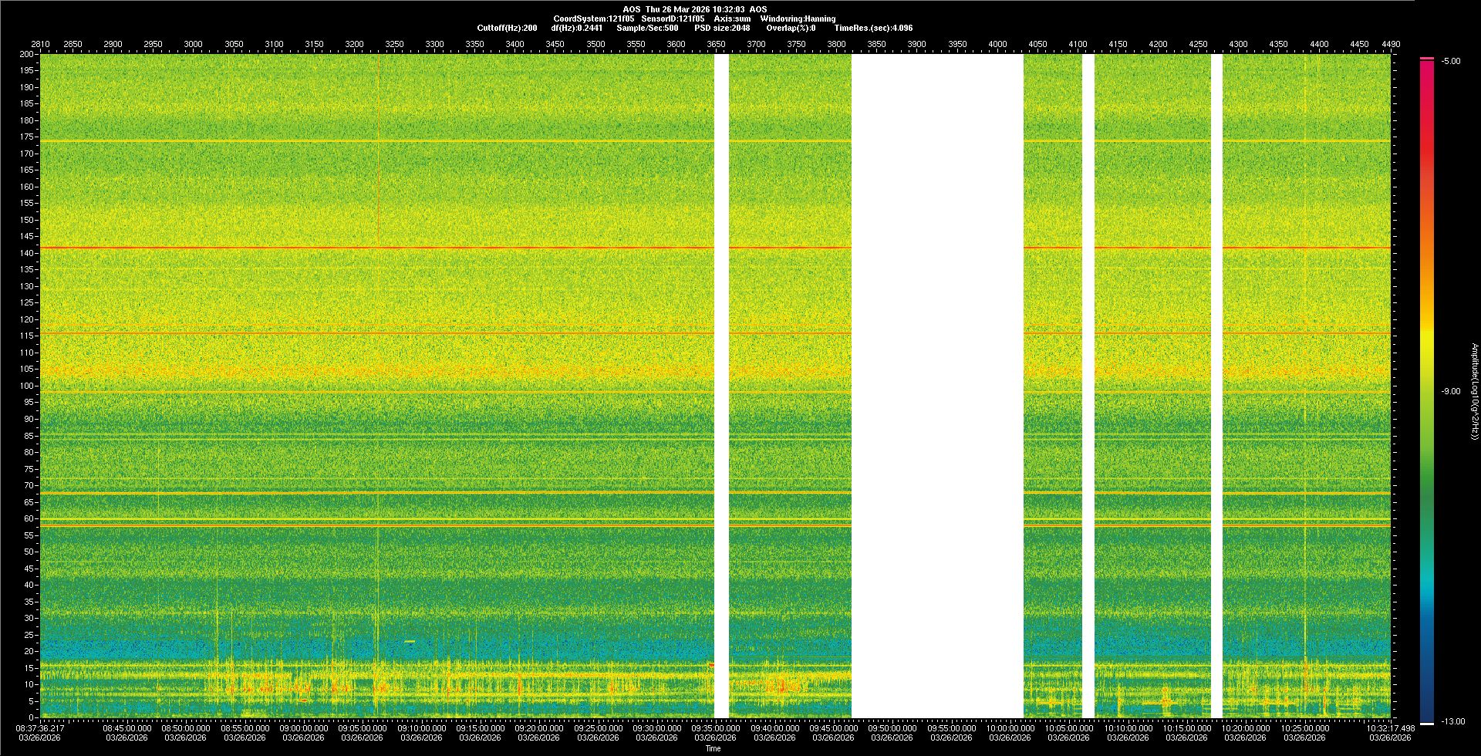This screenshot has height=756, width=1481.
Task: Click the SensorID:121f05 header text
Action: pyautogui.click(x=673, y=19)
